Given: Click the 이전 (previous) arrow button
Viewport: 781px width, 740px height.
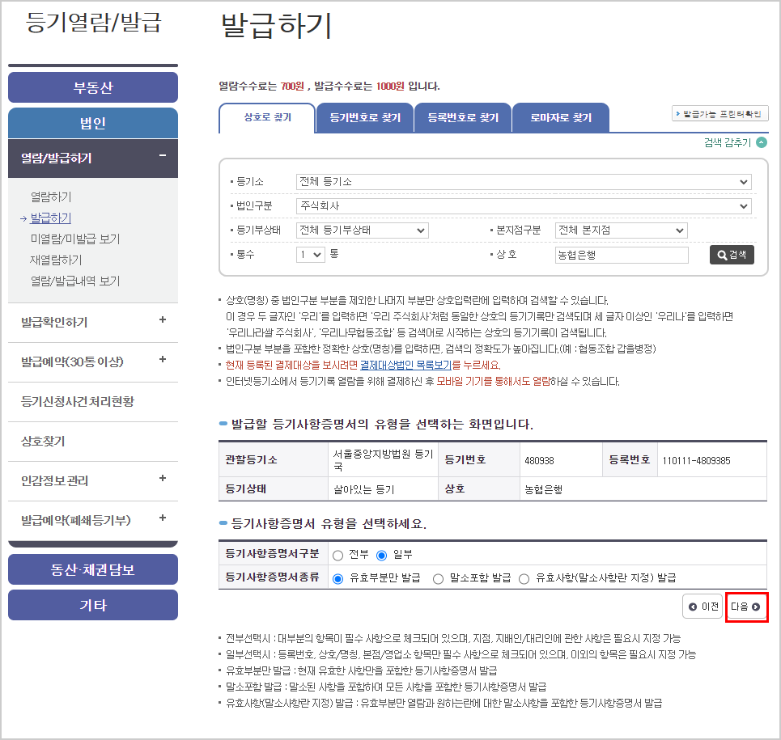Looking at the screenshot, I should [x=701, y=606].
